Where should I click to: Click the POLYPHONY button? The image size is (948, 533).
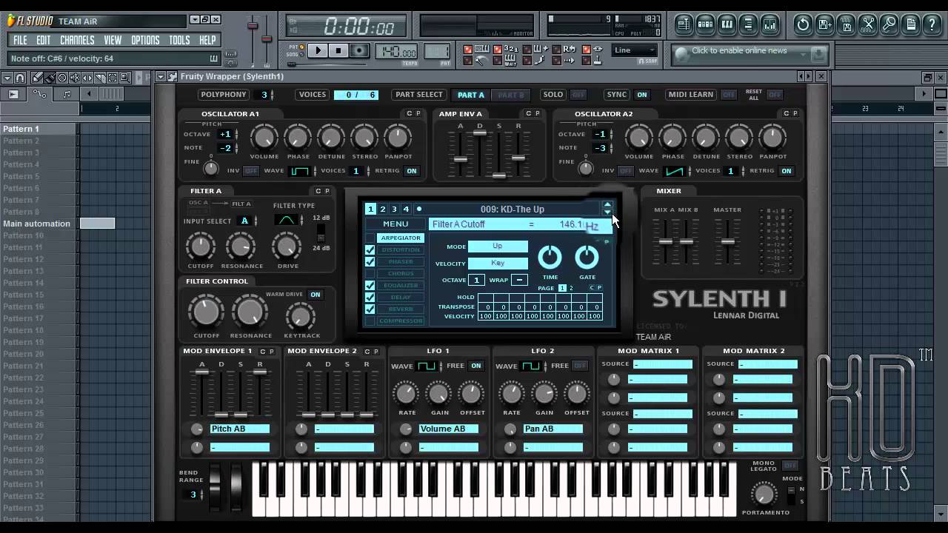coord(224,95)
